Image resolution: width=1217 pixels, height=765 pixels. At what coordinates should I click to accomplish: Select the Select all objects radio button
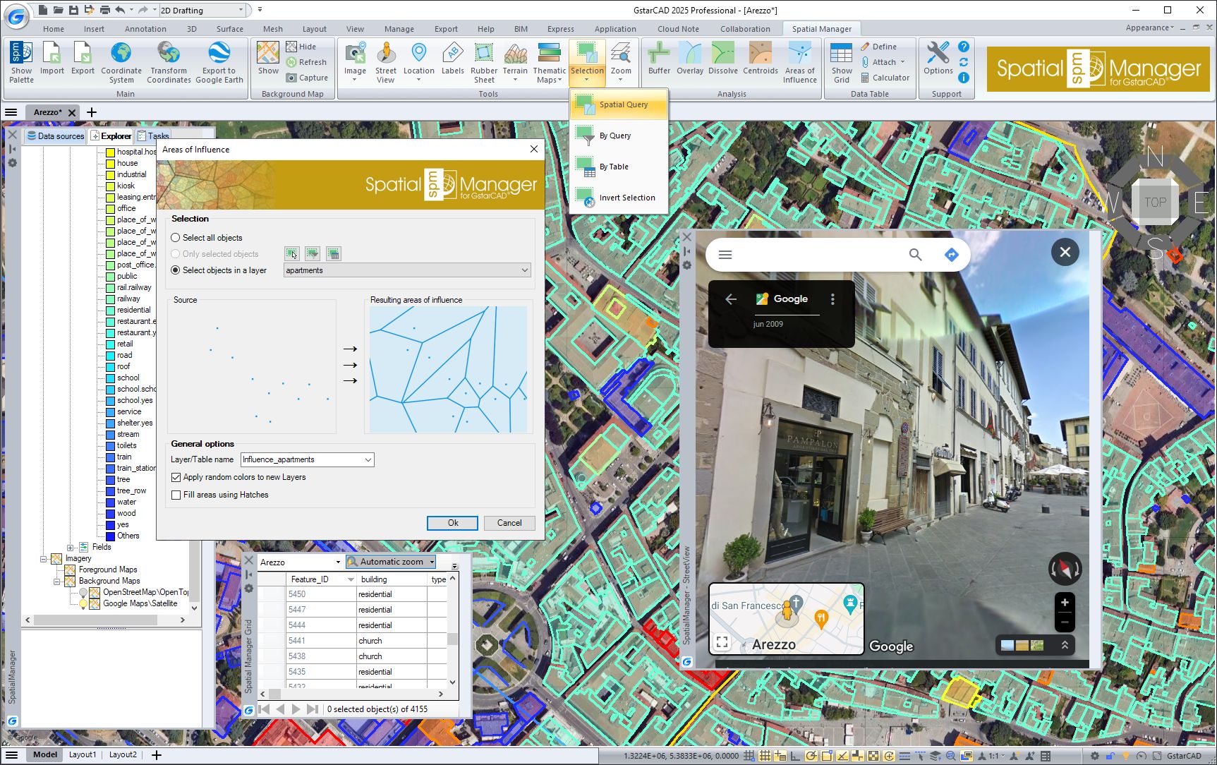click(x=174, y=238)
